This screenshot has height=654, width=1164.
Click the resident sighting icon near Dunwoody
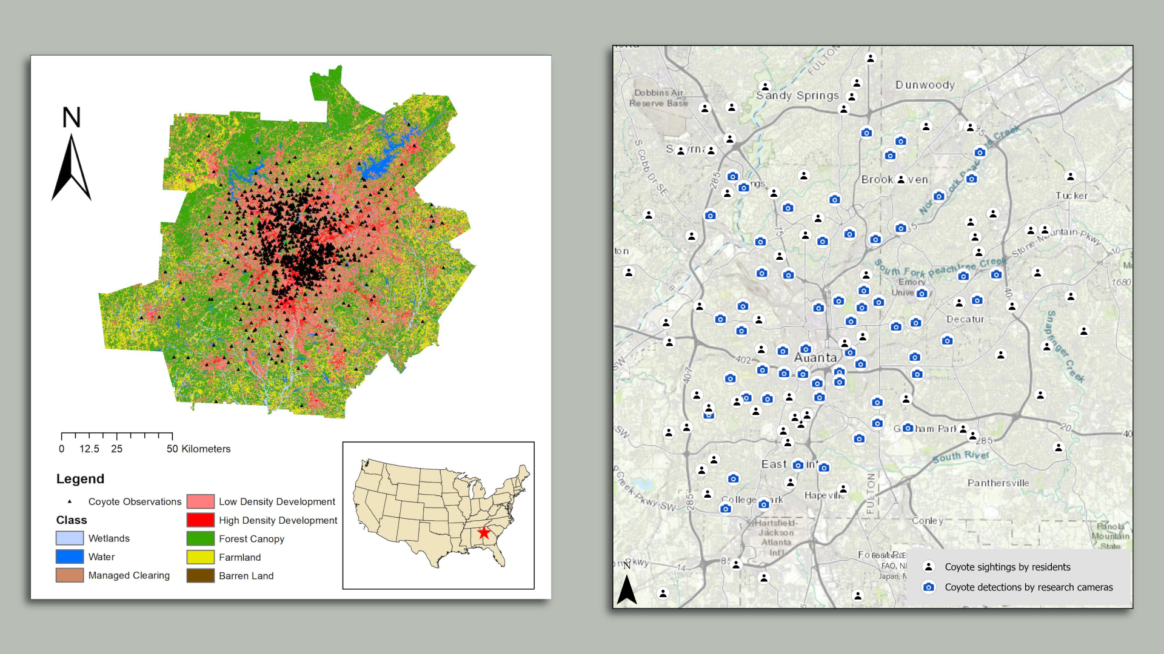click(927, 127)
